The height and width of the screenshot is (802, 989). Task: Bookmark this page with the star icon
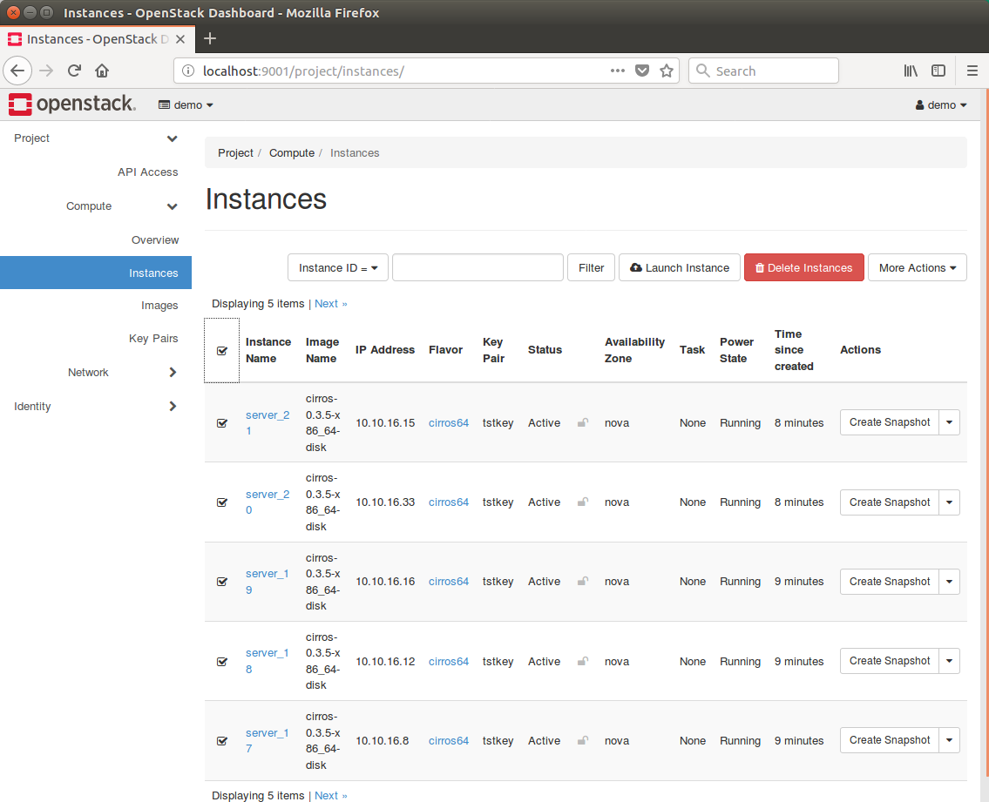pos(666,71)
